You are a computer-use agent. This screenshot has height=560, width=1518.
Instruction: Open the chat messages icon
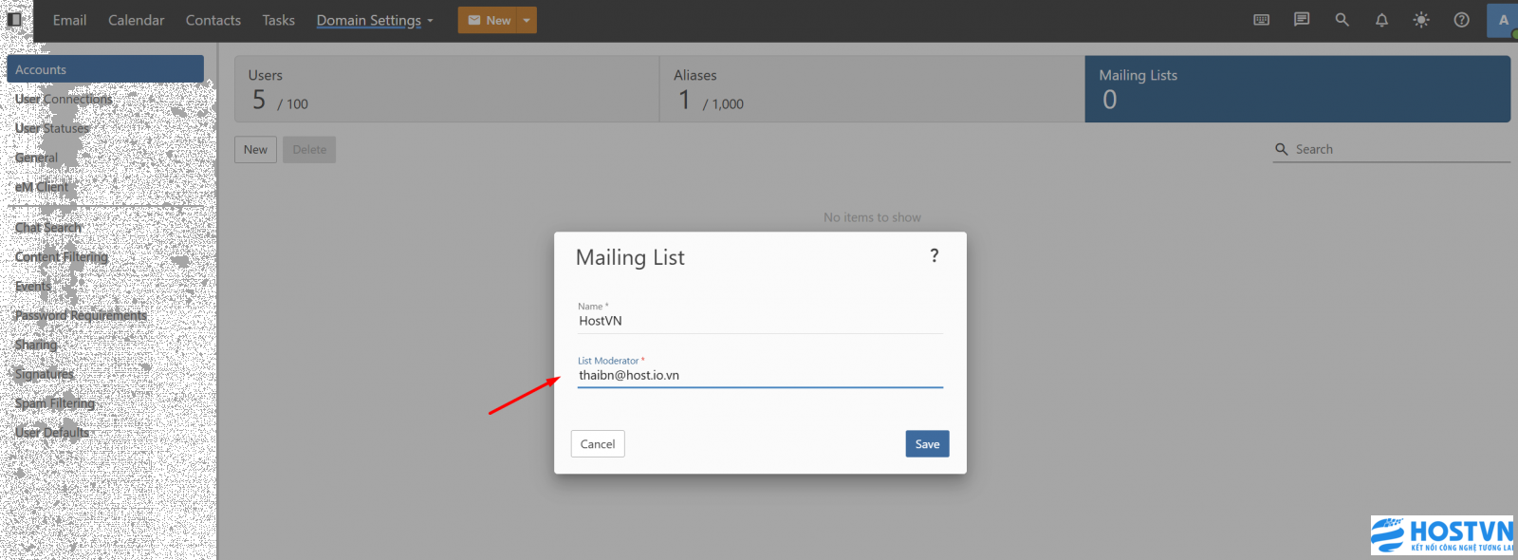(x=1302, y=20)
